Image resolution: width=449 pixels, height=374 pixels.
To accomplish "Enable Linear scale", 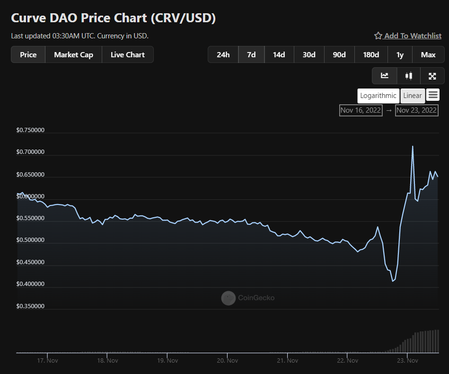I will pos(413,96).
